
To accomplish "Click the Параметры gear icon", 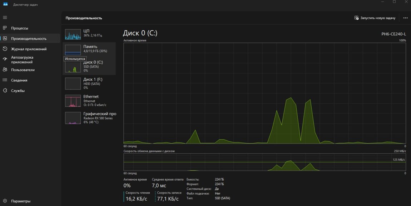I will tap(5, 201).
